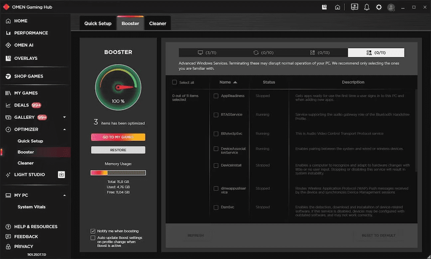Image resolution: width=431 pixels, height=259 pixels.
Task: Expand the Gallery menu
Action: pyautogui.click(x=64, y=117)
